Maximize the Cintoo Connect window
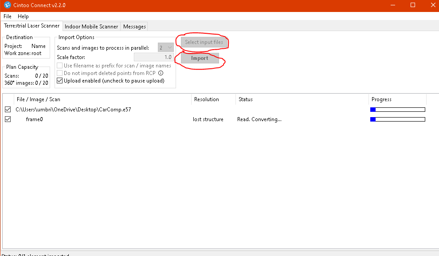439x256 pixels. 413,5
